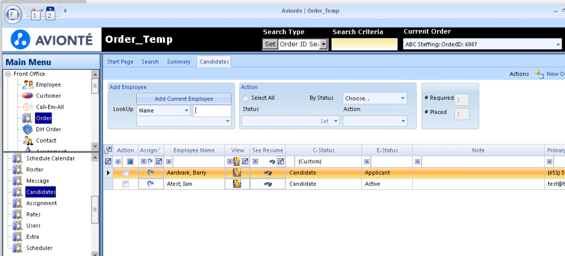Toggle the Select All checkbox
Screen dimensions: 565x256
pyautogui.click(x=245, y=98)
